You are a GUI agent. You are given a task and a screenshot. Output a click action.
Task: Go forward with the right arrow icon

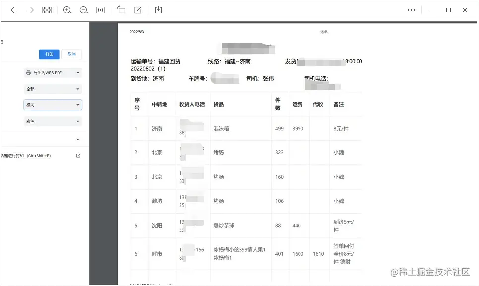click(x=31, y=10)
